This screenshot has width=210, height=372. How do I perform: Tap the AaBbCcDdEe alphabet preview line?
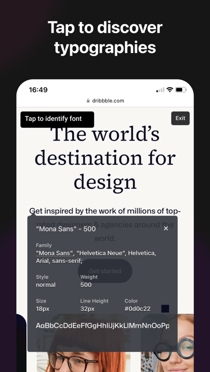tap(102, 325)
